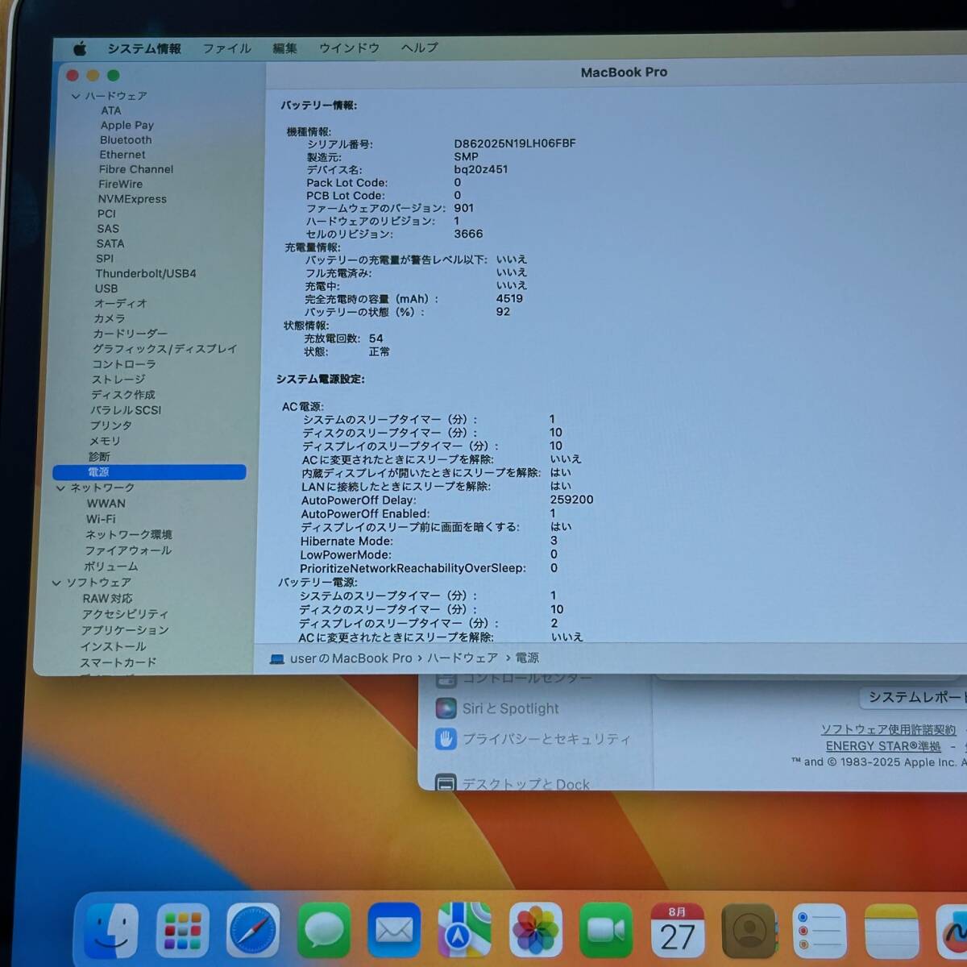Open Calendar icon showing 27
This screenshot has height=967, width=967.
pyautogui.click(x=677, y=930)
